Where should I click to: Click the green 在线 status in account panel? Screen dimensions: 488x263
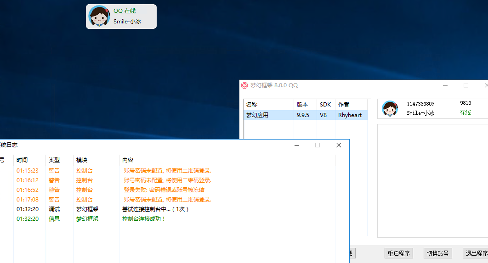pyautogui.click(x=465, y=113)
